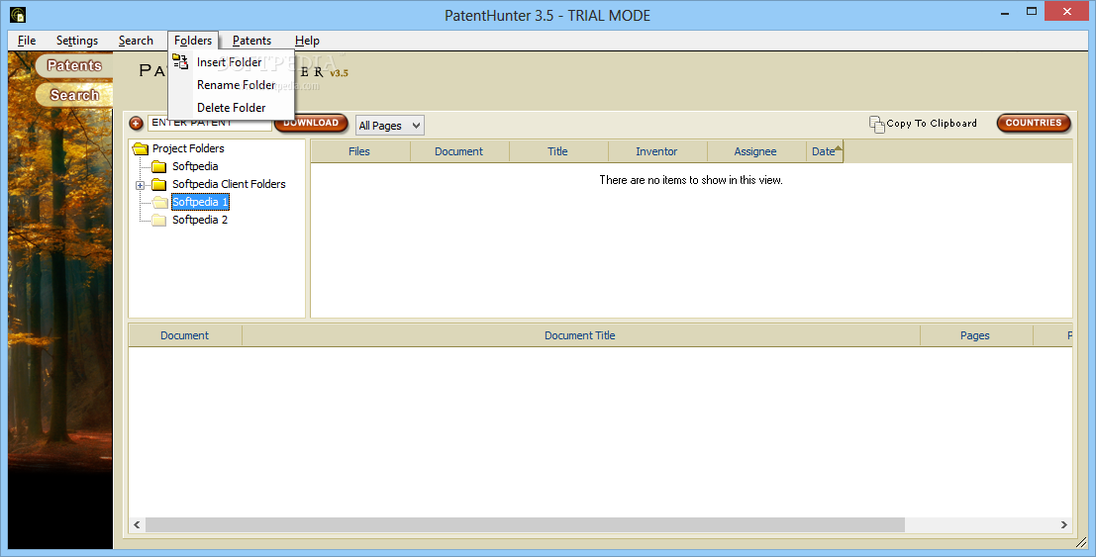Screen dimensions: 1096x557
Task: Click the Document Title column header
Action: (x=580, y=335)
